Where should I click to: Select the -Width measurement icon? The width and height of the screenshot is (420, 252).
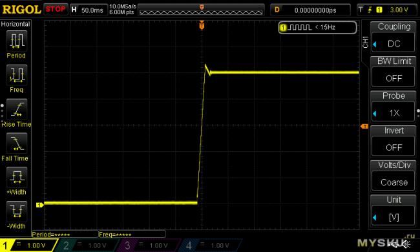pos(17,211)
